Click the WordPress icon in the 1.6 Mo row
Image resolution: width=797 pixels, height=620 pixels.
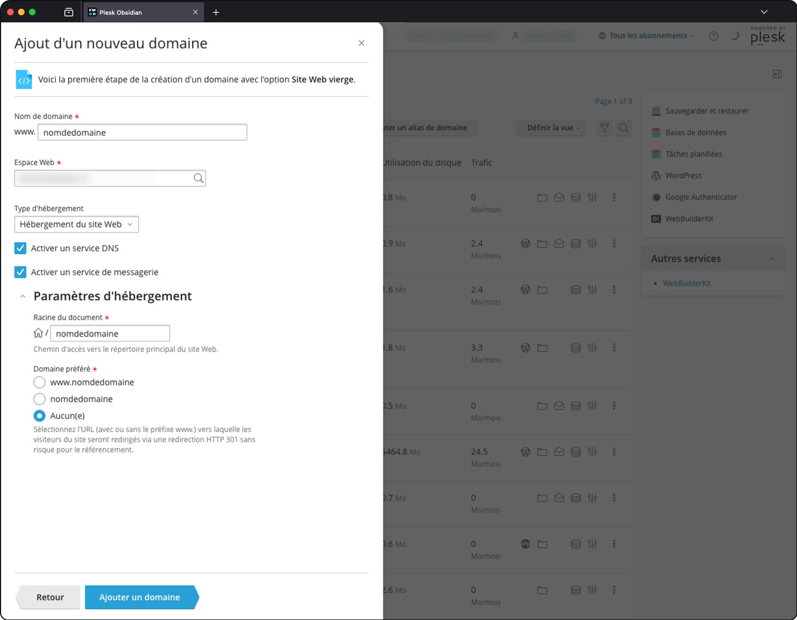point(526,290)
